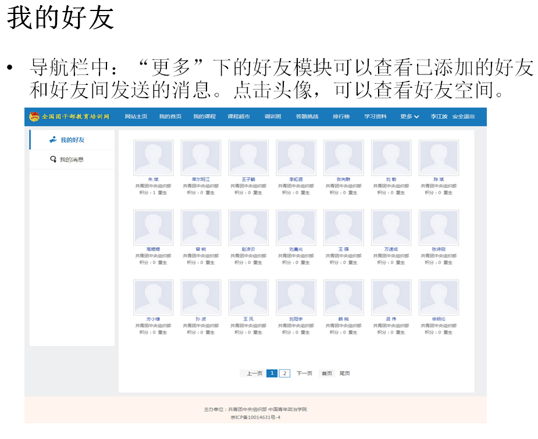Click 下一页 pagination button

[x=304, y=373]
